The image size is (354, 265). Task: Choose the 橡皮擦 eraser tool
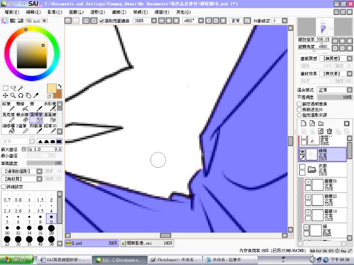(x=22, y=117)
